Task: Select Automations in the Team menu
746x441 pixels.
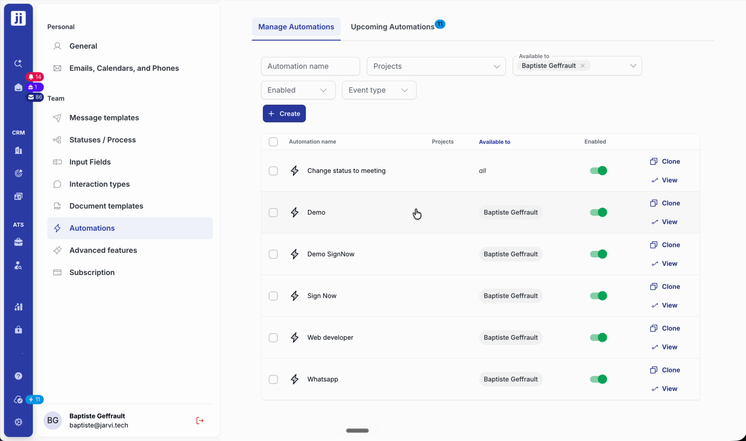Action: (x=130, y=228)
